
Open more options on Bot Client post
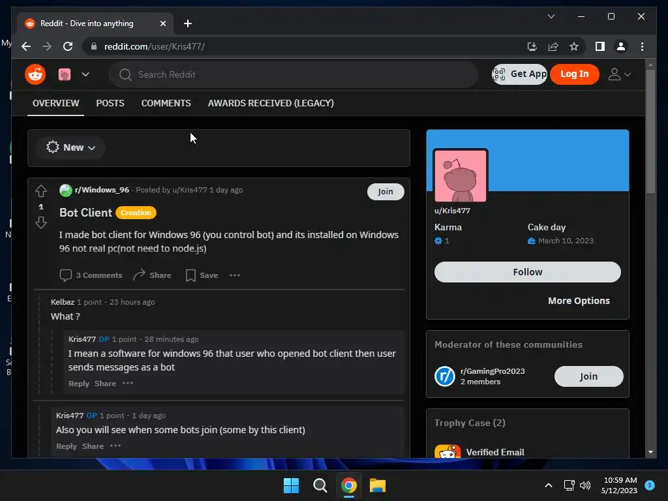tap(235, 275)
